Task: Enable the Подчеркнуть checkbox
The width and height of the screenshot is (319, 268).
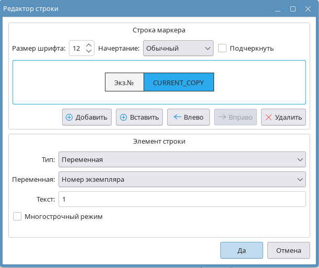Action: (x=222, y=48)
